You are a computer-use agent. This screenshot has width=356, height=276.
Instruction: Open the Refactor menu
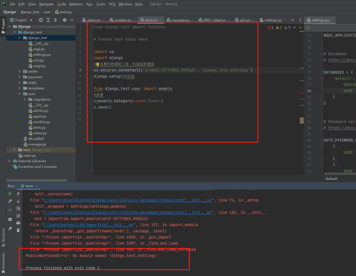point(76,4)
